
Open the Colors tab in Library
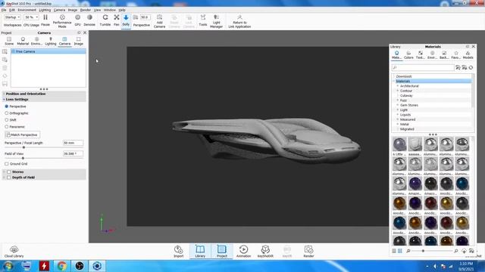408,55
